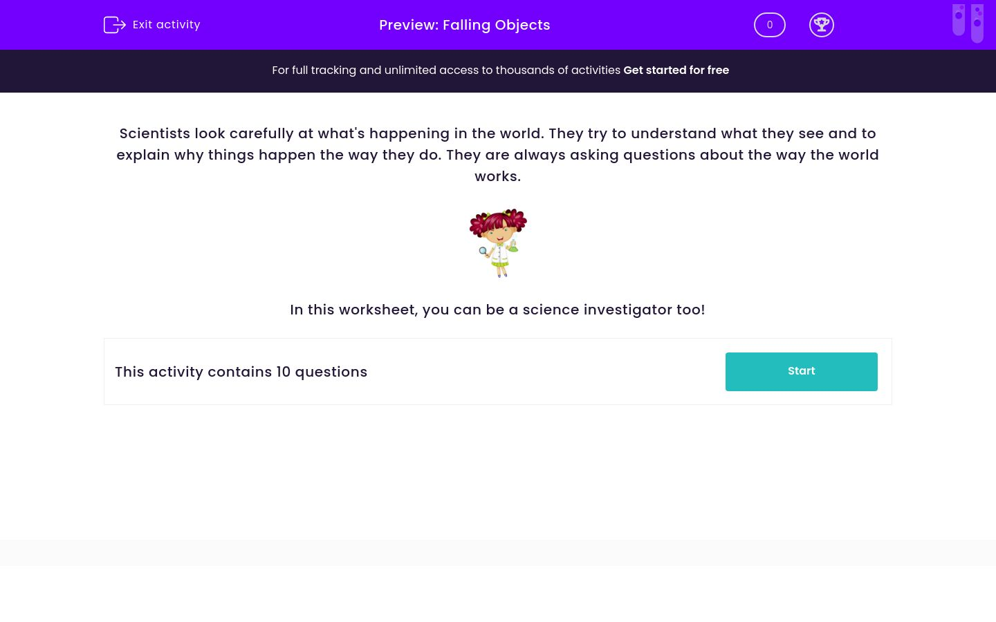
Task: Click the "Exit activity" text link
Action: pos(166,25)
